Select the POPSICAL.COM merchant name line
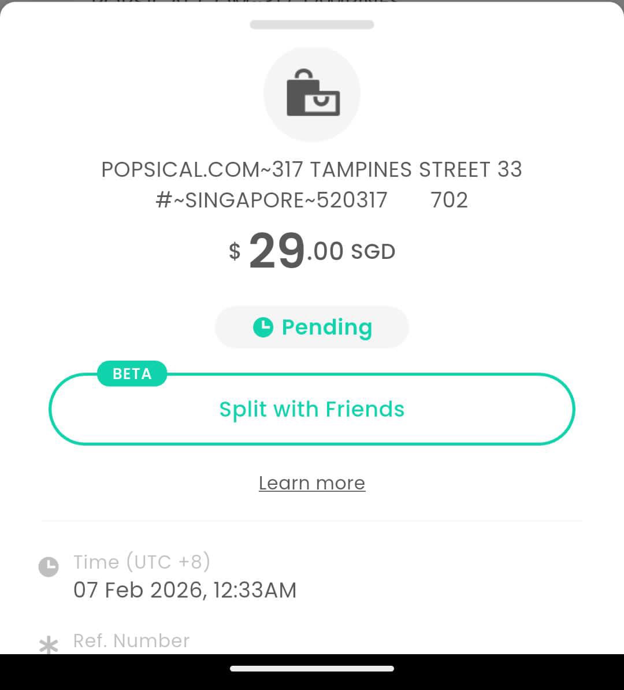The width and height of the screenshot is (624, 690). (312, 169)
